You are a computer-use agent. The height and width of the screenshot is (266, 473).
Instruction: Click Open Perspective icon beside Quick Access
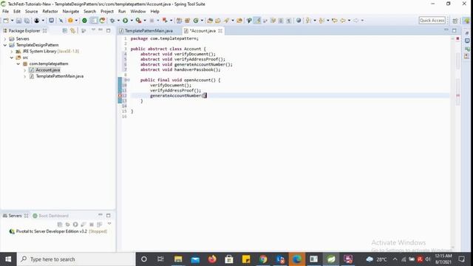coord(455,21)
